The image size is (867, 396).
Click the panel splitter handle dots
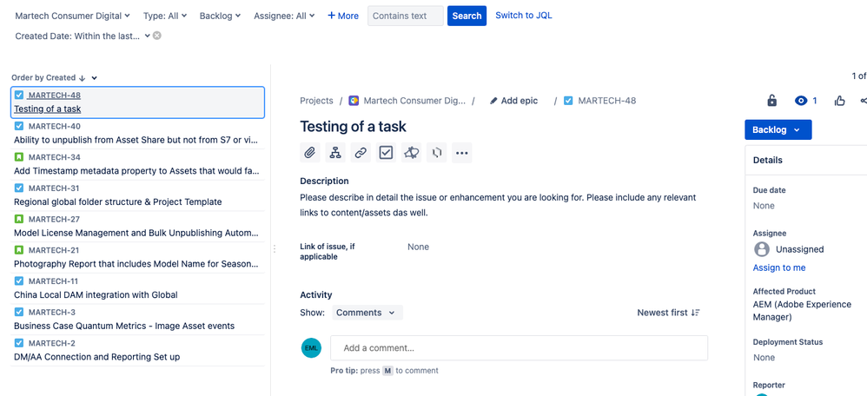pyautogui.click(x=275, y=249)
